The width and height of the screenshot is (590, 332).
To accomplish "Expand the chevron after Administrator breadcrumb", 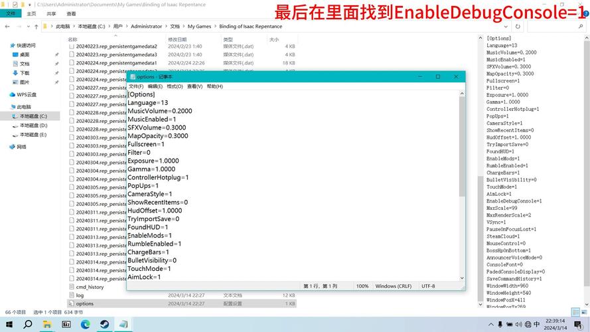I will coord(165,27).
